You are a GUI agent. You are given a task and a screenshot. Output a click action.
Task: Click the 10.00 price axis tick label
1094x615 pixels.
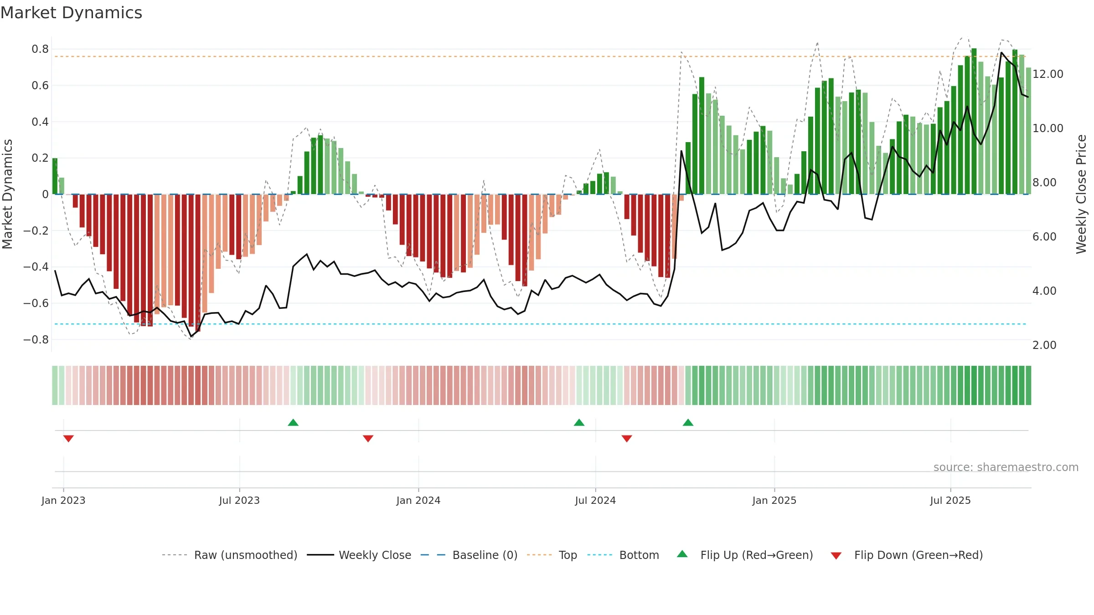pos(1048,128)
